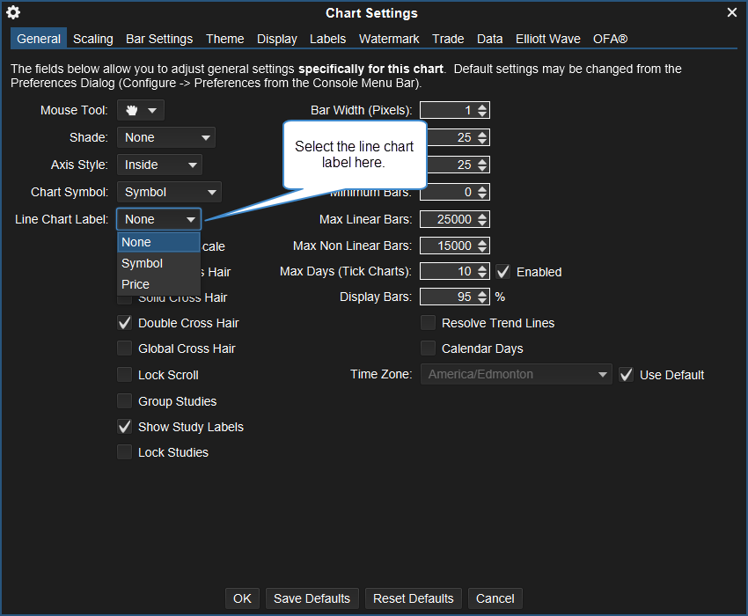Open the Mouse Tool hand icon selector

coord(141,110)
